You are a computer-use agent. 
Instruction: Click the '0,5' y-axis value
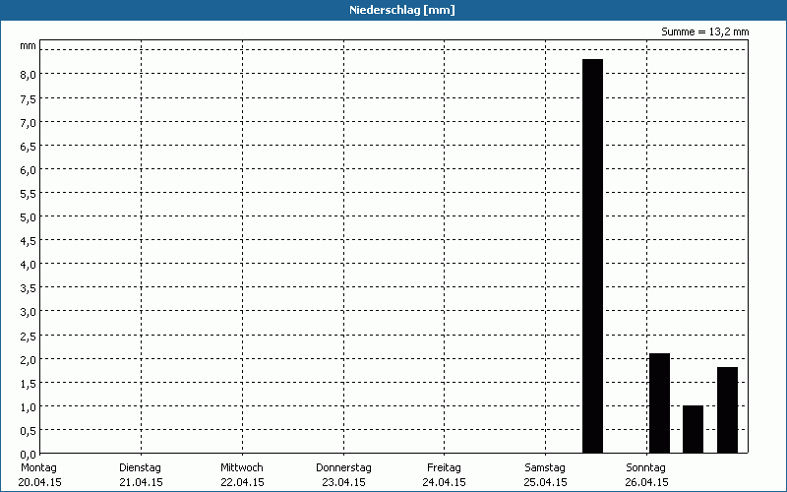pos(29,431)
